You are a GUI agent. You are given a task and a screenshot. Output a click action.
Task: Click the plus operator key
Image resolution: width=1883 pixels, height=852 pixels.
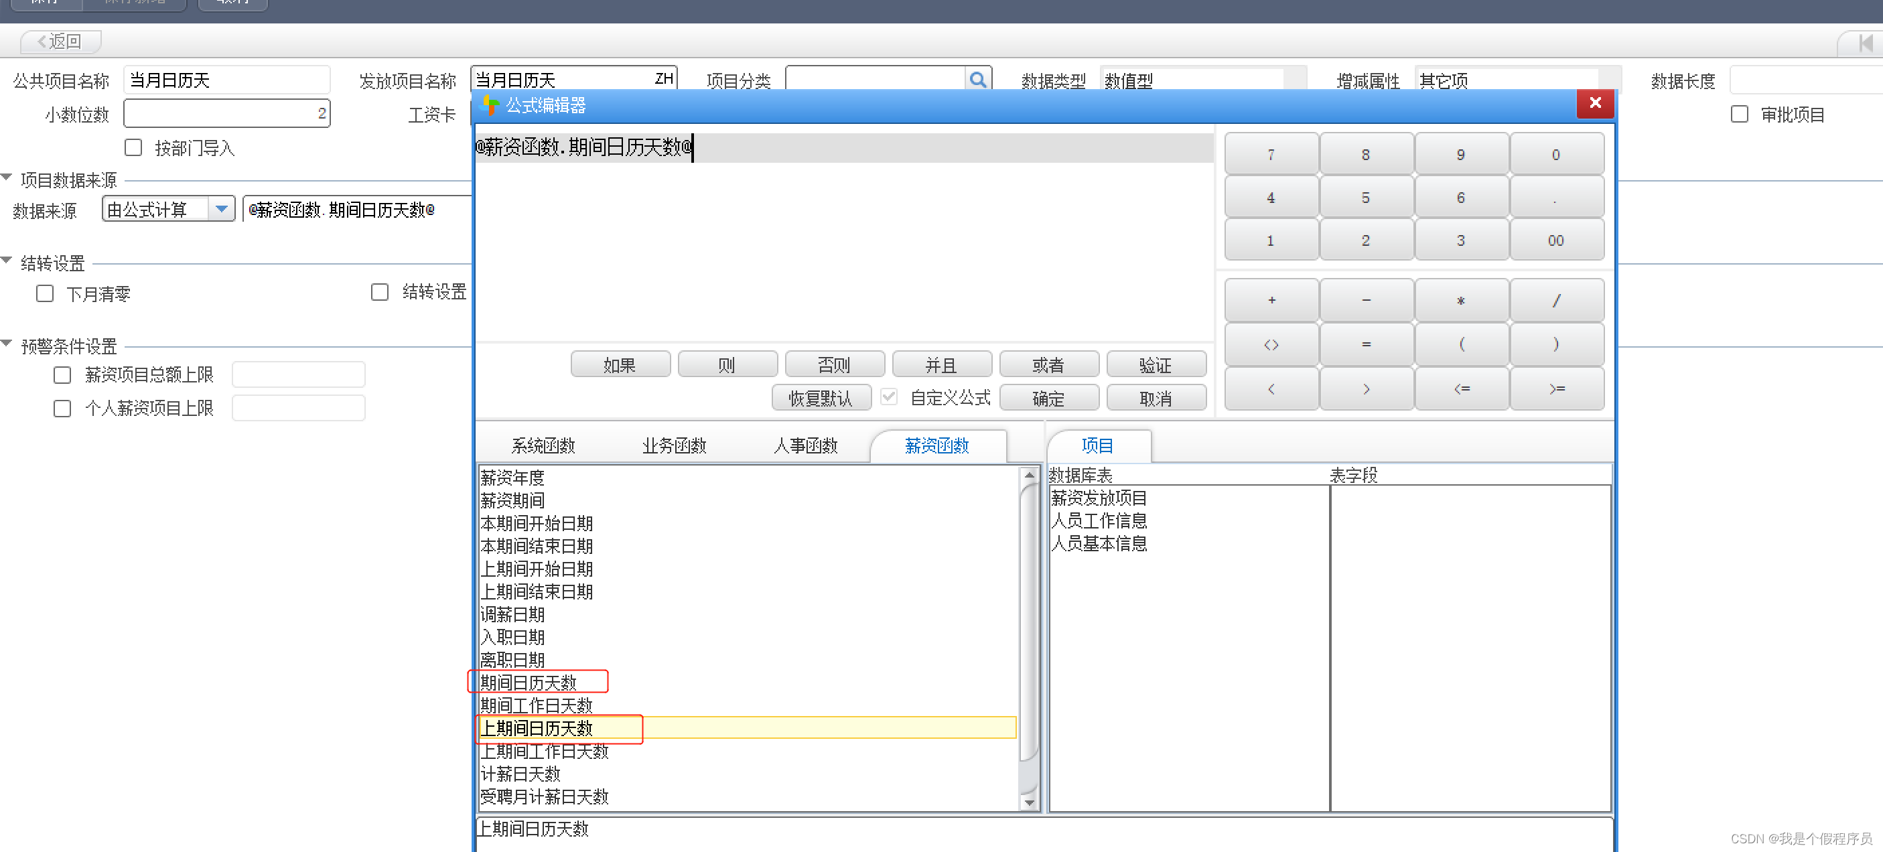[1271, 299]
